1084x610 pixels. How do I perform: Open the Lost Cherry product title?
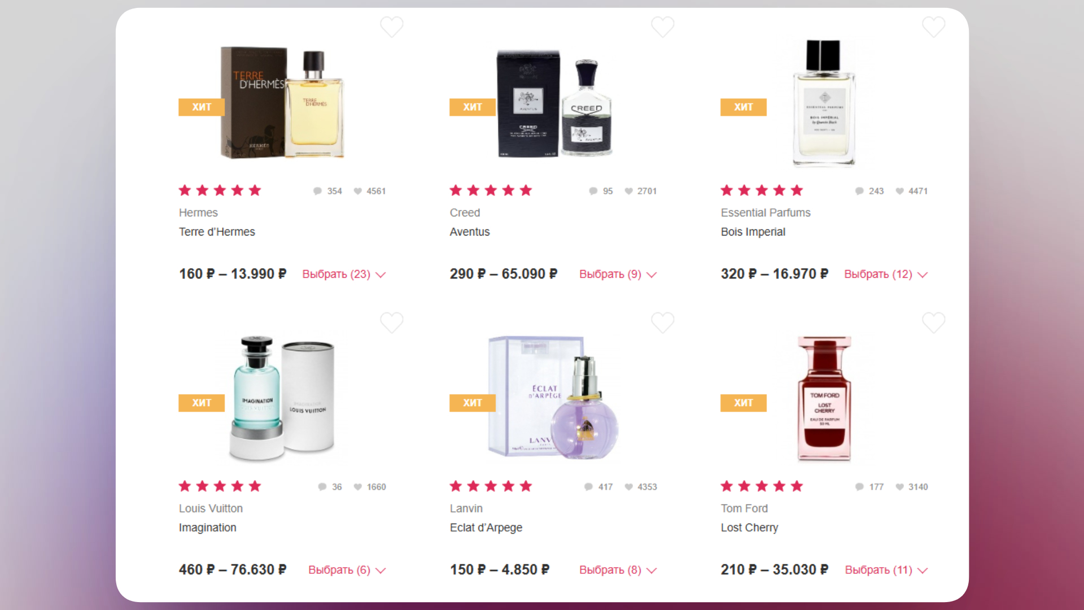click(749, 528)
